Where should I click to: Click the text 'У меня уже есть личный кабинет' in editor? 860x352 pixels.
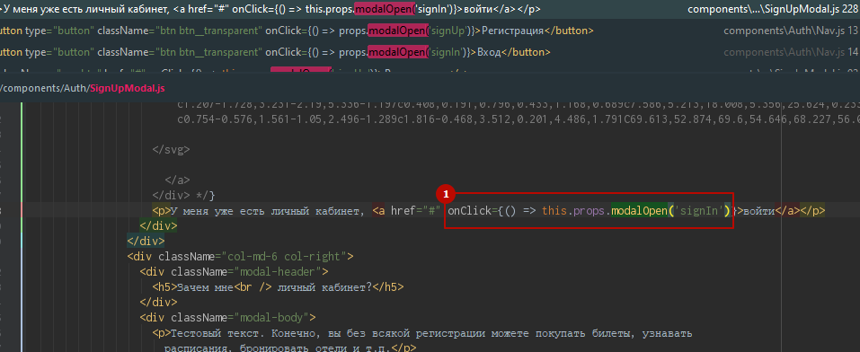[264, 210]
